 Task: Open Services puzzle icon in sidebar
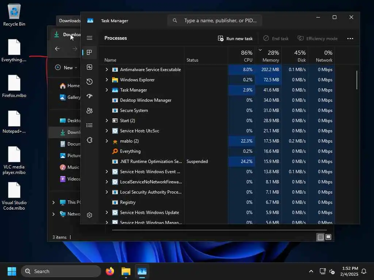(89, 140)
